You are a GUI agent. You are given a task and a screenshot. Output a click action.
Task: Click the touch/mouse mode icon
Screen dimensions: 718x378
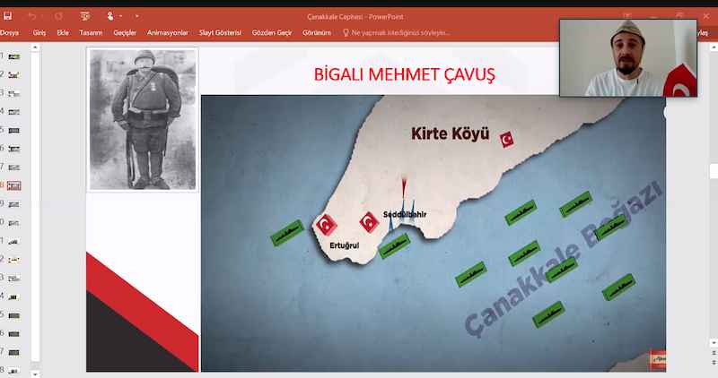pyautogui.click(x=111, y=16)
